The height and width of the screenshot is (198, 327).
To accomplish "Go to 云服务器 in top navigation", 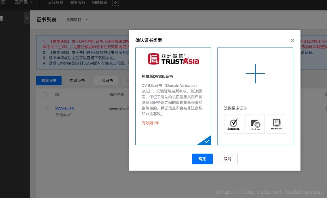I will [x=56, y=3].
